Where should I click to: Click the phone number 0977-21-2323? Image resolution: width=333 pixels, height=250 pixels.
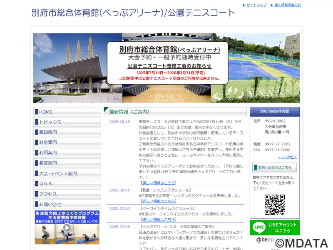point(277,144)
